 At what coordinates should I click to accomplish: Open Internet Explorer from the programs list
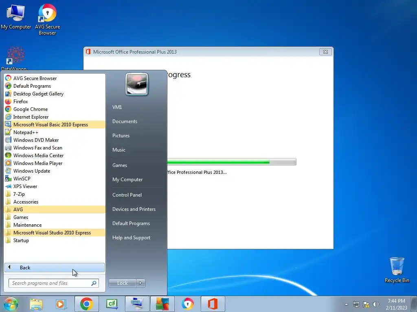tap(55, 117)
